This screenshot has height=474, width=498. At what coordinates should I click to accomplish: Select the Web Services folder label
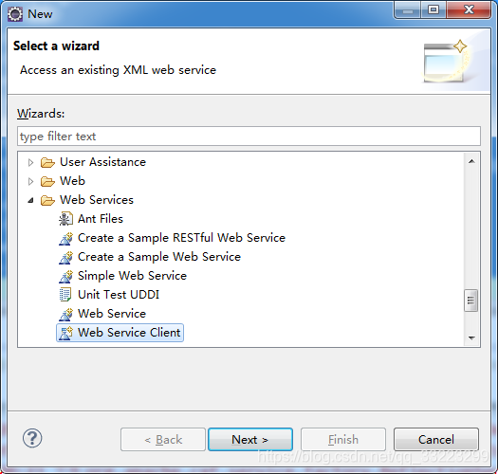(97, 200)
